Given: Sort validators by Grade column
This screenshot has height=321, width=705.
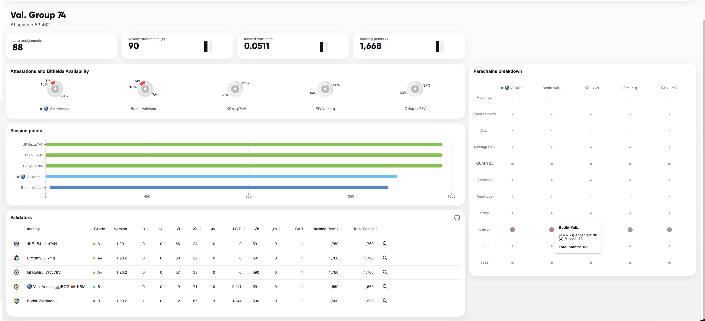Looking at the screenshot, I should (x=99, y=229).
